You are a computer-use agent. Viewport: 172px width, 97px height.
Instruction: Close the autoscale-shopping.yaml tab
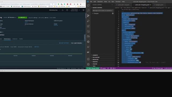[150, 5]
